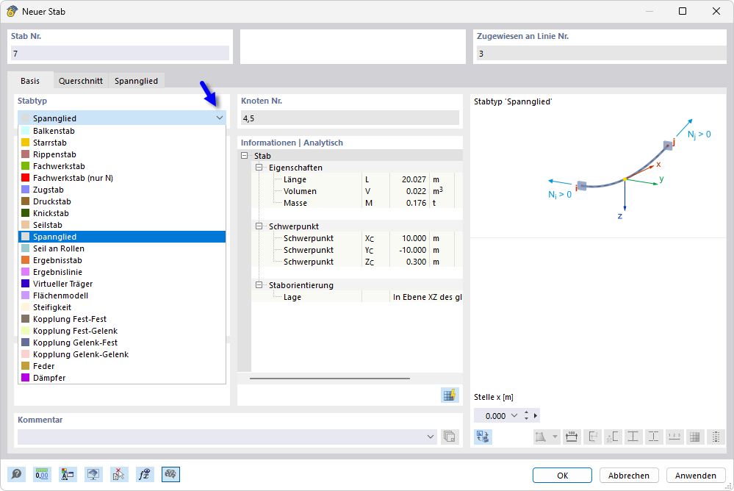The height and width of the screenshot is (491, 734).
Task: Select Knickstab member type
Action: (122, 213)
